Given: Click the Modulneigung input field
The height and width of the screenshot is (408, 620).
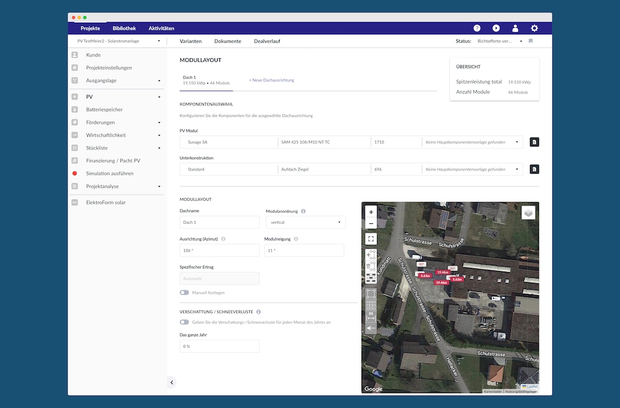Looking at the screenshot, I should click(x=303, y=251).
